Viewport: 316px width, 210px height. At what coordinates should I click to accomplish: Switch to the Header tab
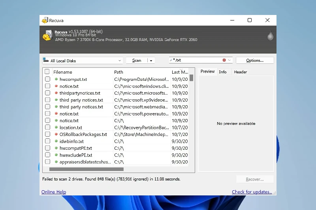tap(241, 72)
